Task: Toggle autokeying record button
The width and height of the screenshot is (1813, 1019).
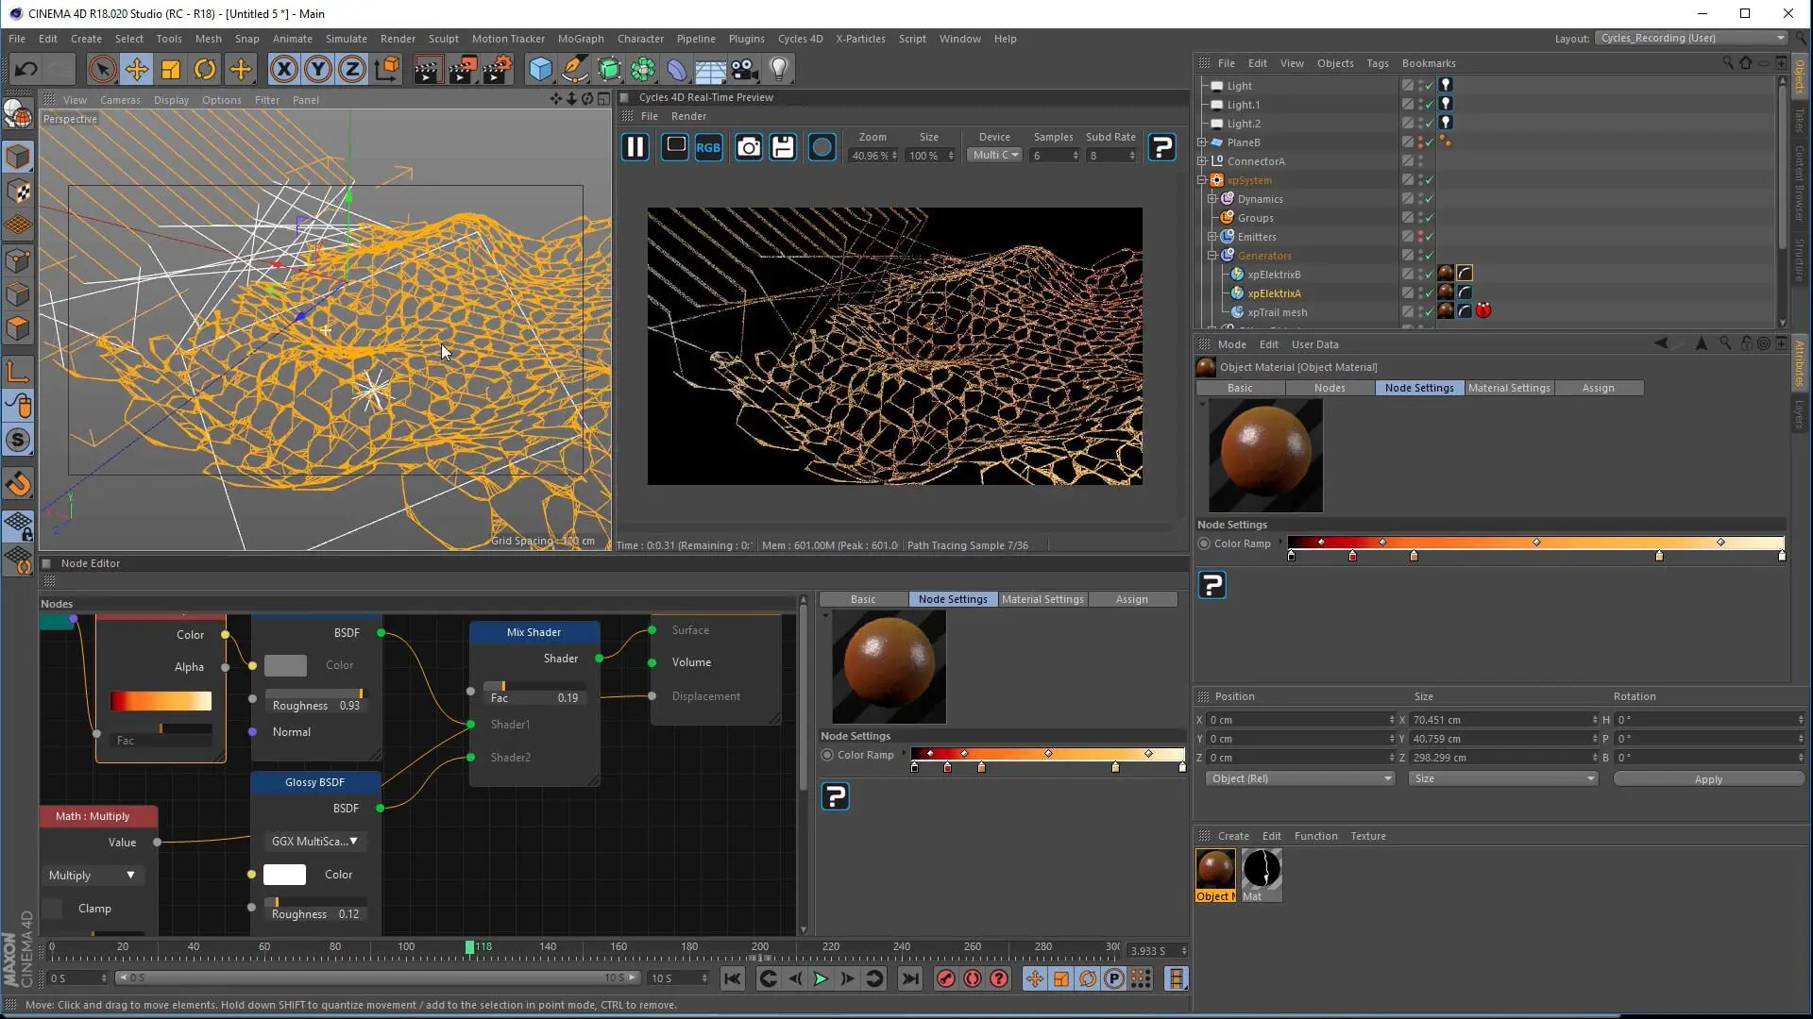Action: pyautogui.click(x=972, y=978)
